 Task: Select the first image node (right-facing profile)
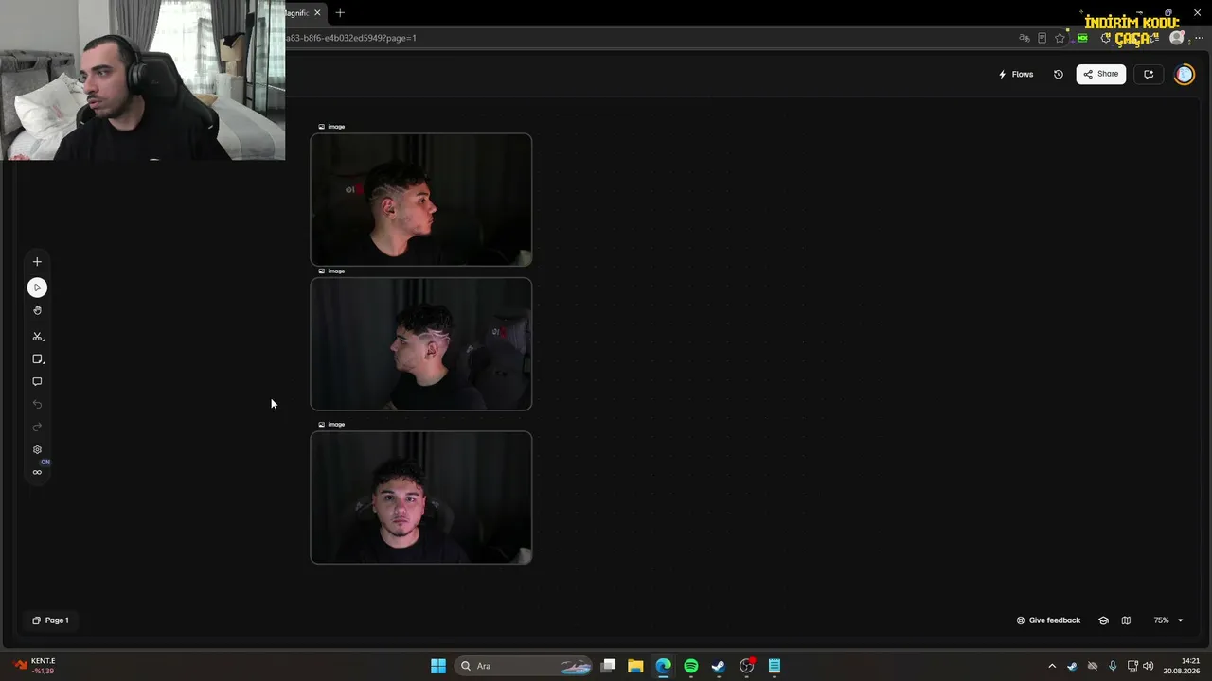point(421,200)
